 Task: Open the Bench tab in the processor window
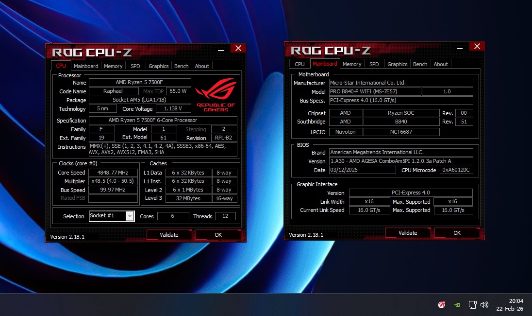tap(181, 66)
